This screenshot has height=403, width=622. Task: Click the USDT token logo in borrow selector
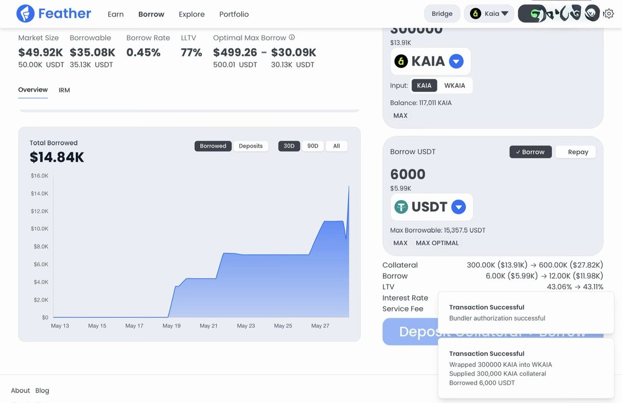tap(401, 207)
